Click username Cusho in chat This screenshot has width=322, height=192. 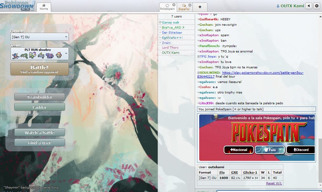[x=205, y=87]
